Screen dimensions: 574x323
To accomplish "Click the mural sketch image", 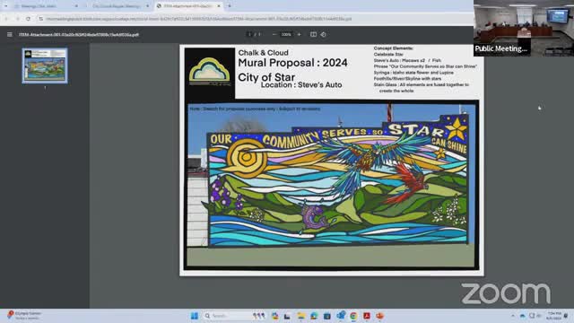I will point(331,185).
